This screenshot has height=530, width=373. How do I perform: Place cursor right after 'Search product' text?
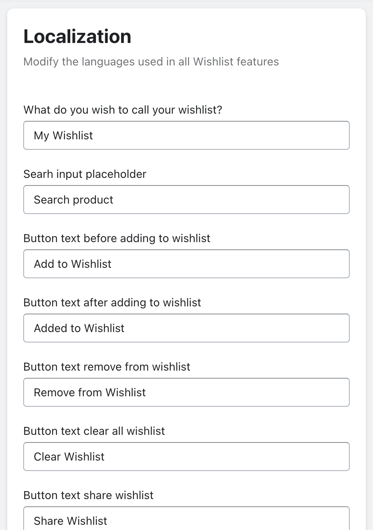114,200
